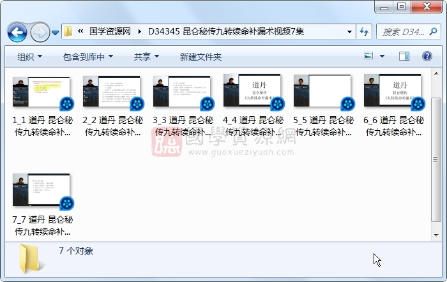Open the view options dropdown arrow
Viewport: 447px width, 282px height.
pyautogui.click(x=382, y=57)
